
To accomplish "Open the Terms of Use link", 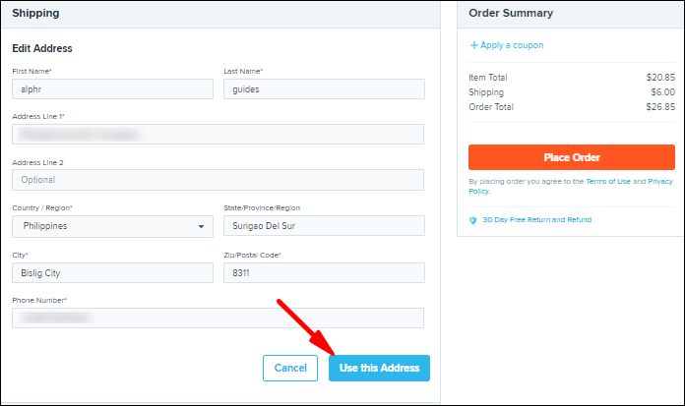I will coord(608,182).
